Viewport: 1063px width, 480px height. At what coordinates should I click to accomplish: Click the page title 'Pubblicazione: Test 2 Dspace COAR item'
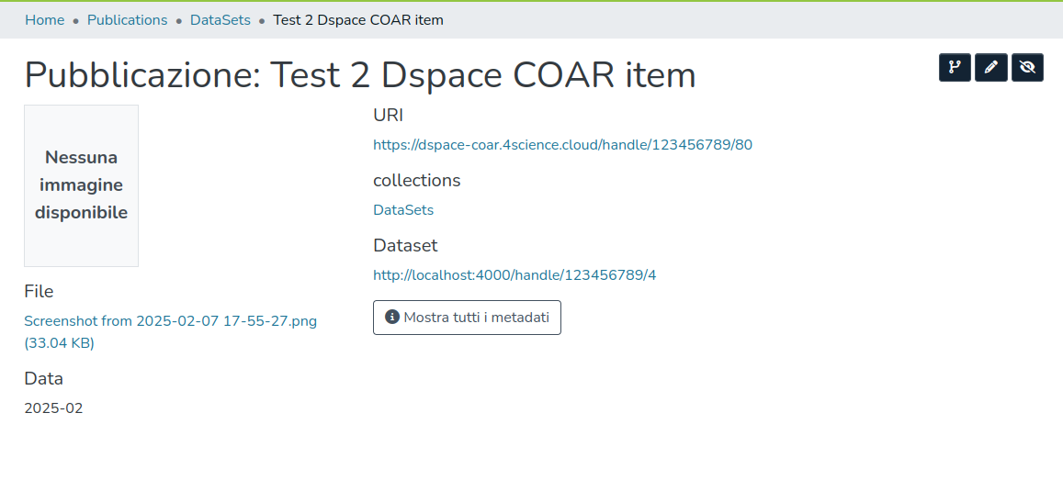(359, 75)
